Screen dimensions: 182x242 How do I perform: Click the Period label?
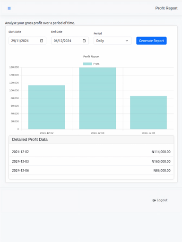(98, 34)
